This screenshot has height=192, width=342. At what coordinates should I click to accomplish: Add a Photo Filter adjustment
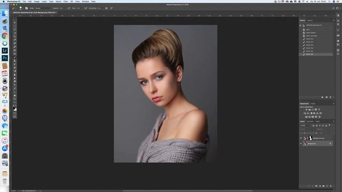tap(314, 113)
